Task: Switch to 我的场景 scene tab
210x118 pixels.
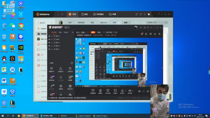Action: tap(54, 32)
